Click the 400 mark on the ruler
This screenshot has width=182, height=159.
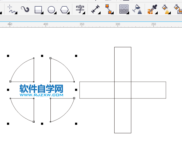point(46,24)
